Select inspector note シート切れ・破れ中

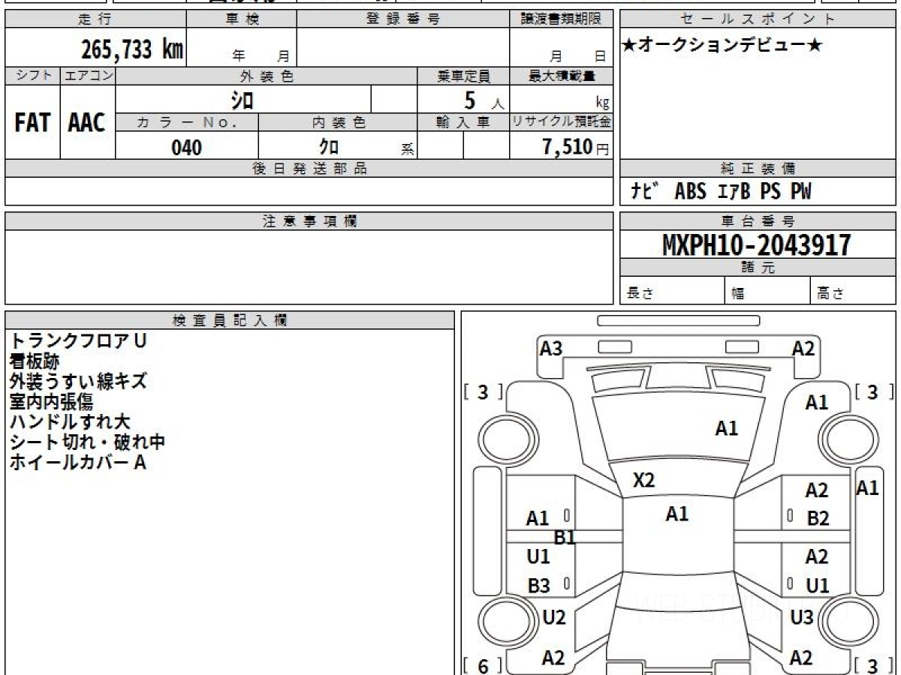tap(87, 442)
